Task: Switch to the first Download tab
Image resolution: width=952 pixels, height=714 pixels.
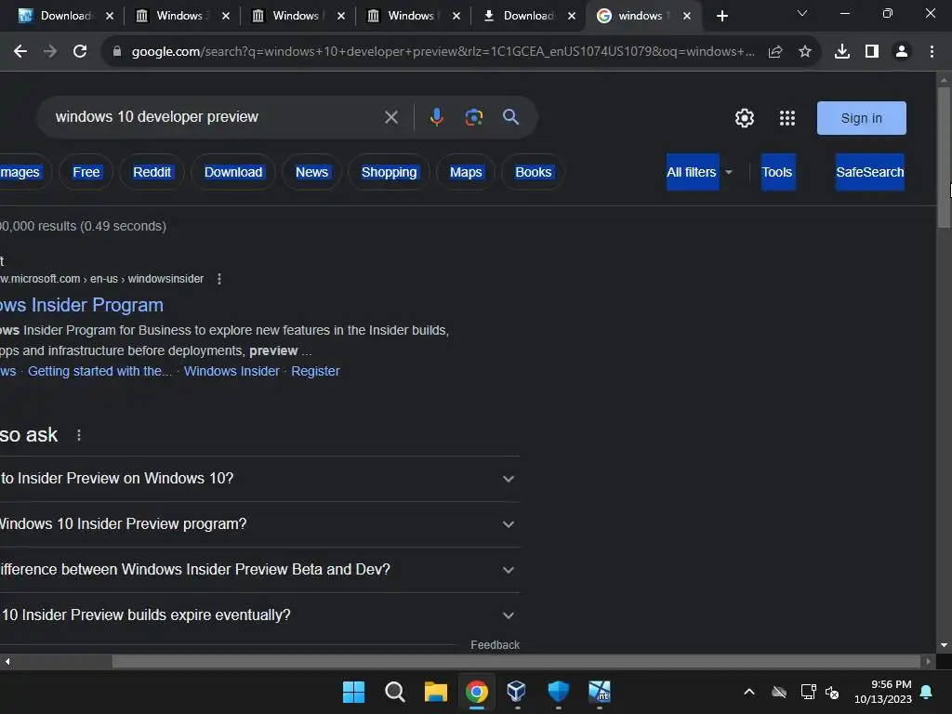Action: coord(66,16)
